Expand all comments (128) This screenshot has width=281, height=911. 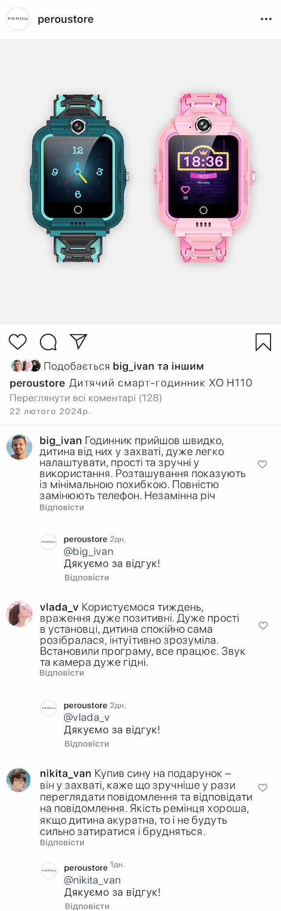(86, 398)
